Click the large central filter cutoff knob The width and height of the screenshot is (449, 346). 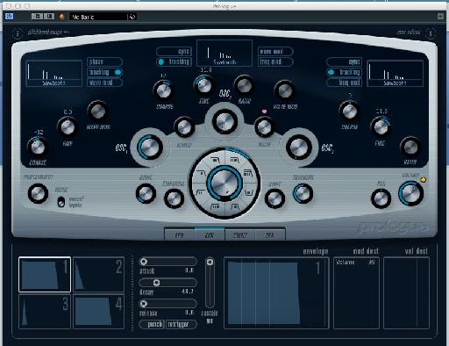pyautogui.click(x=224, y=183)
